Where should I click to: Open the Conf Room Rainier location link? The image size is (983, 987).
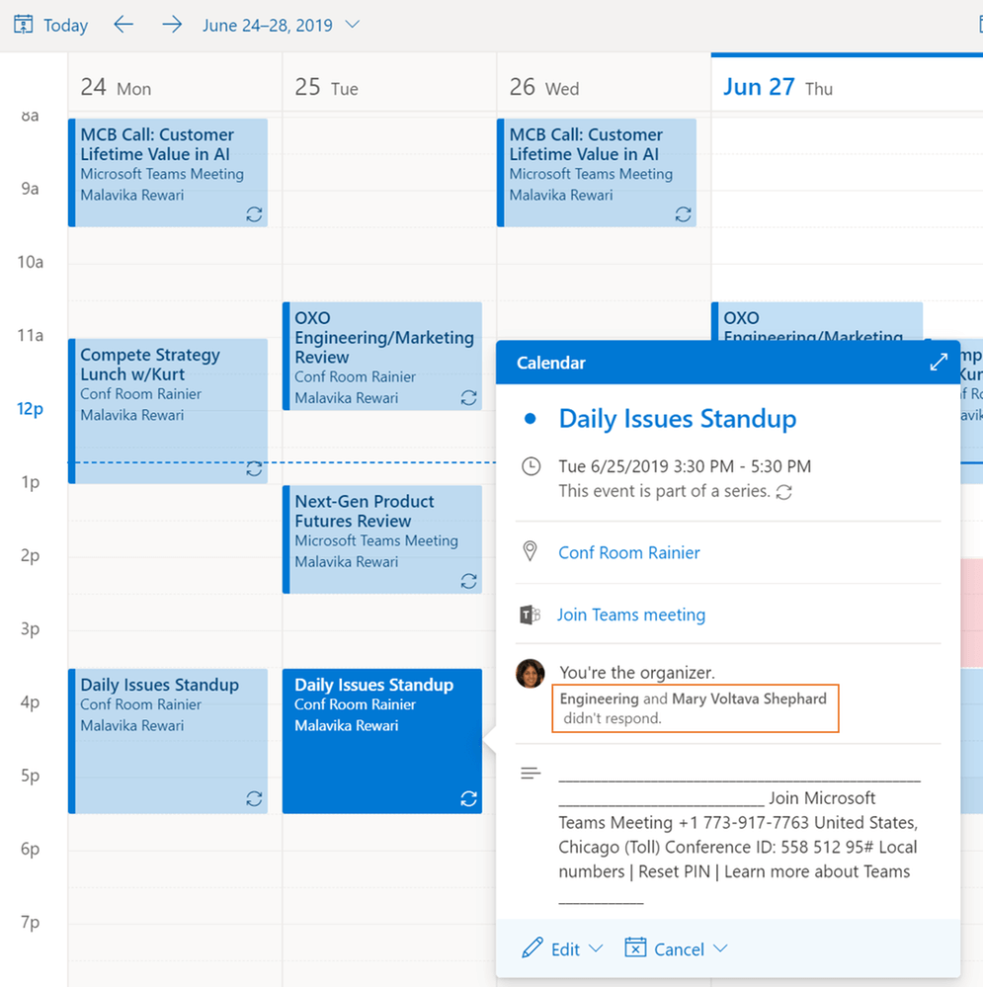[629, 552]
